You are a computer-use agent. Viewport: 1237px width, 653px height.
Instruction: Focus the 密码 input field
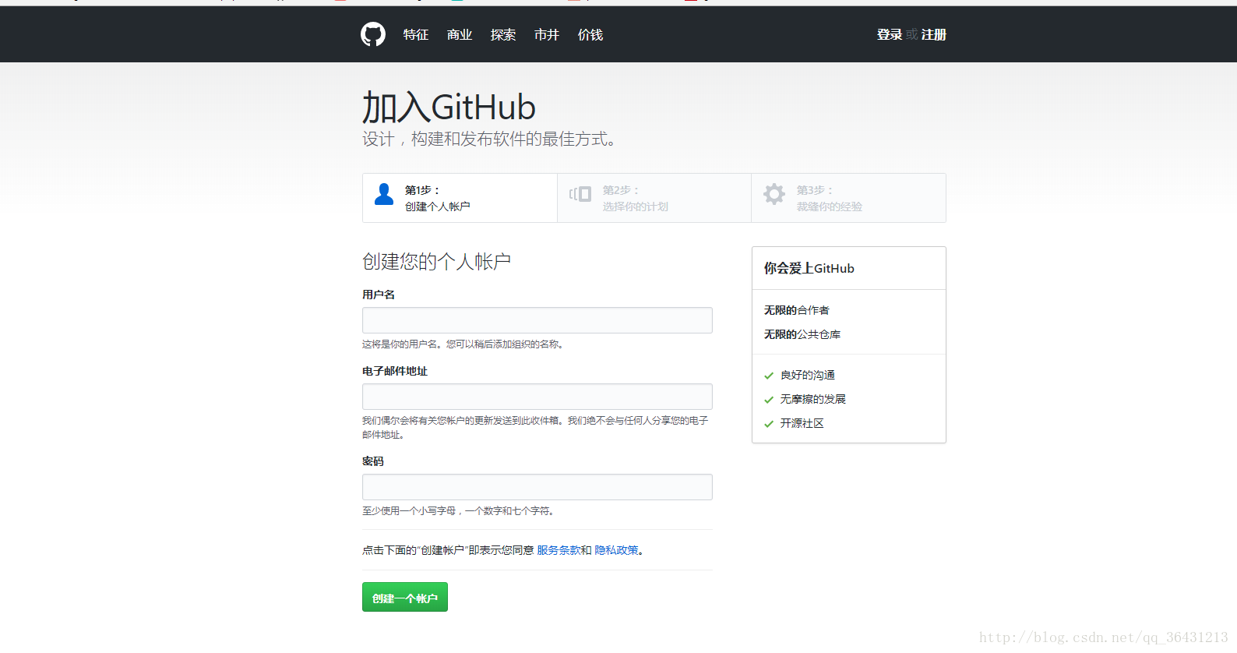click(x=537, y=487)
